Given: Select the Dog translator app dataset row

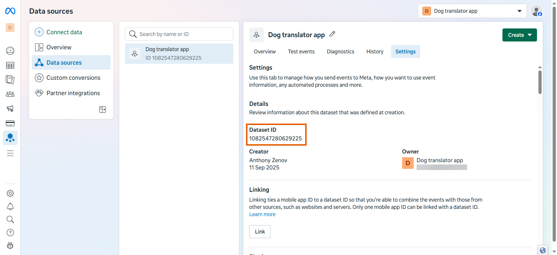Looking at the screenshot, I should pos(179,54).
